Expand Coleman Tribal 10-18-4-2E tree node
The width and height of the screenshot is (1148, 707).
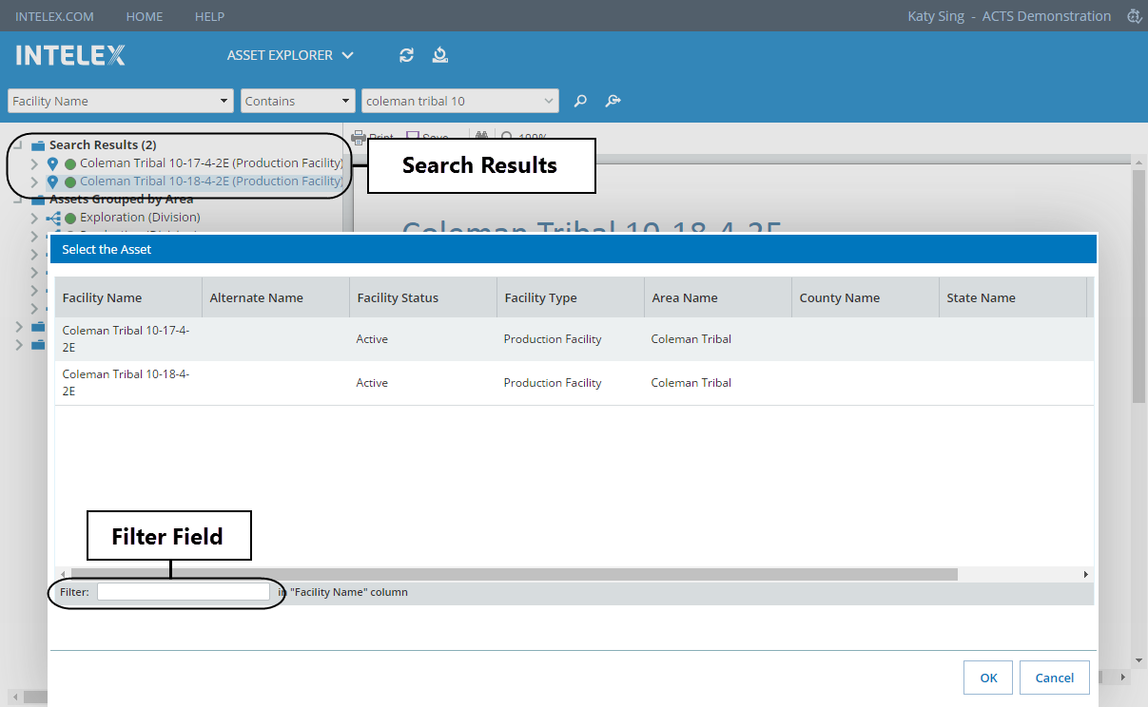(x=34, y=182)
